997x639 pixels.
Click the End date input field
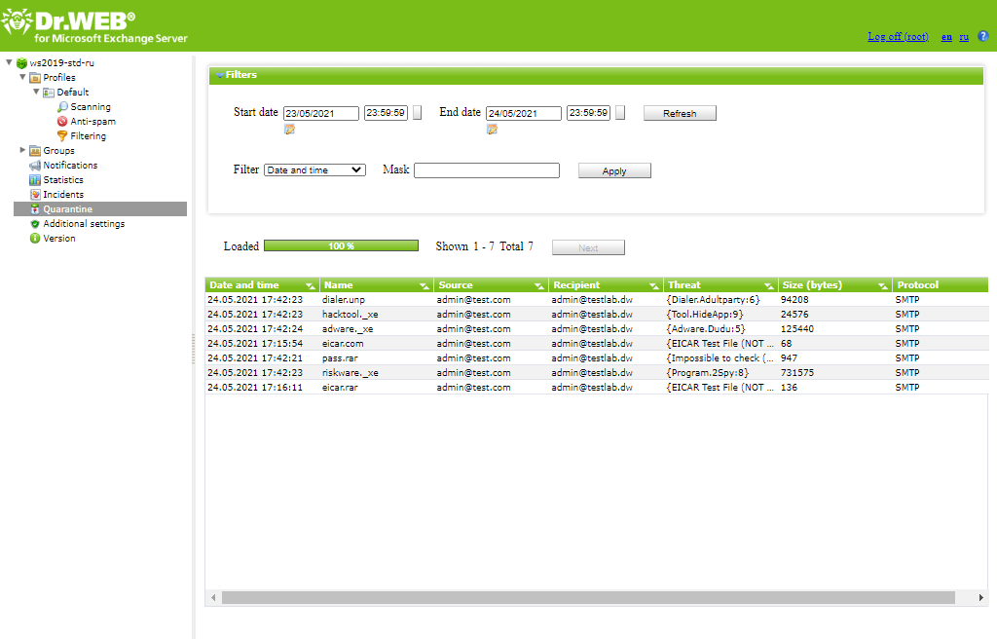[x=524, y=113]
